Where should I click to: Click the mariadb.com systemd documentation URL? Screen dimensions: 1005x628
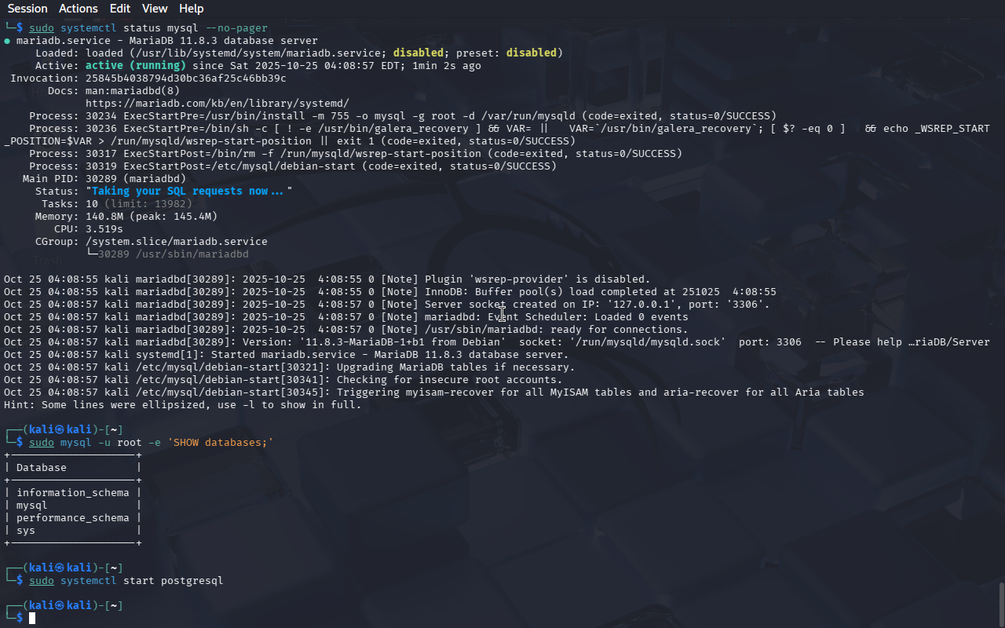coord(217,103)
